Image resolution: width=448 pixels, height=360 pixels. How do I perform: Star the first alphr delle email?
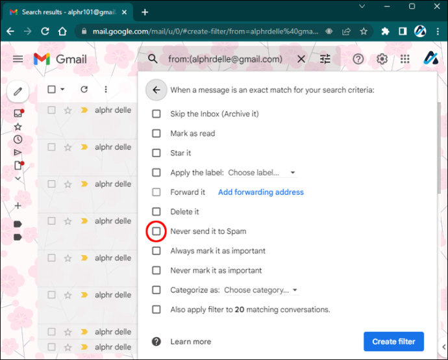tap(68, 110)
